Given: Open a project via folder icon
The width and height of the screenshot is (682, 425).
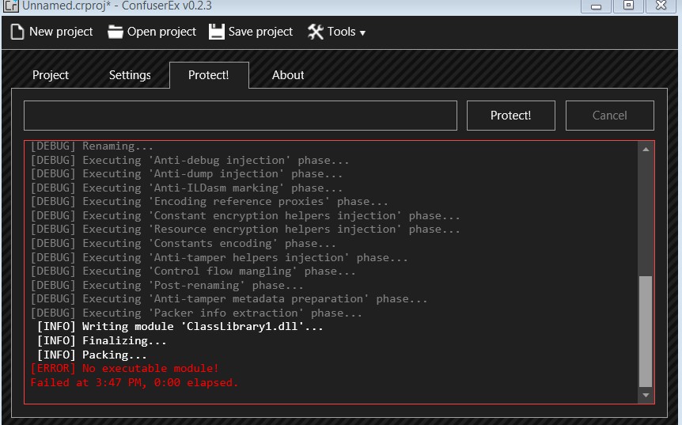Looking at the screenshot, I should (116, 32).
